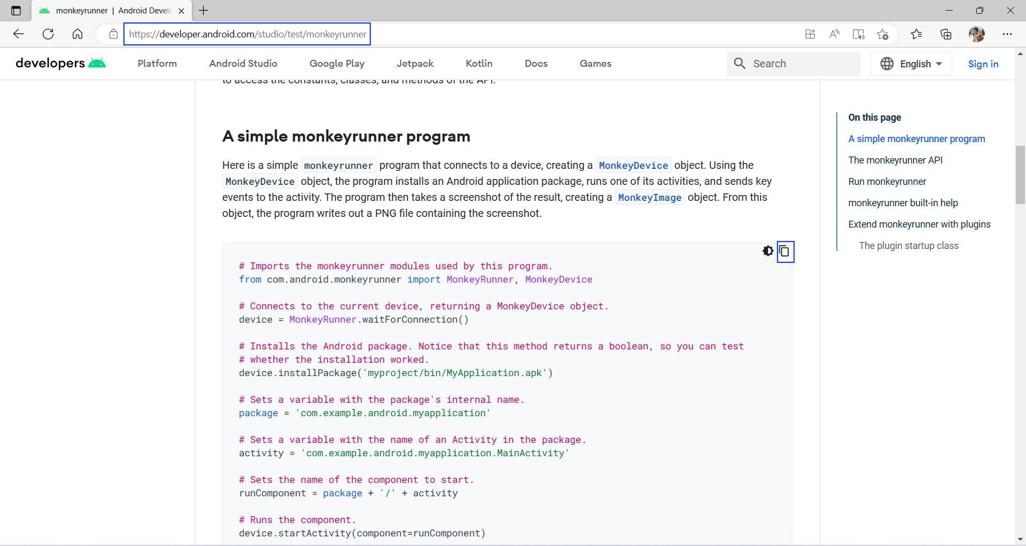
Task: Go to the browser Home icon
Action: pos(77,34)
